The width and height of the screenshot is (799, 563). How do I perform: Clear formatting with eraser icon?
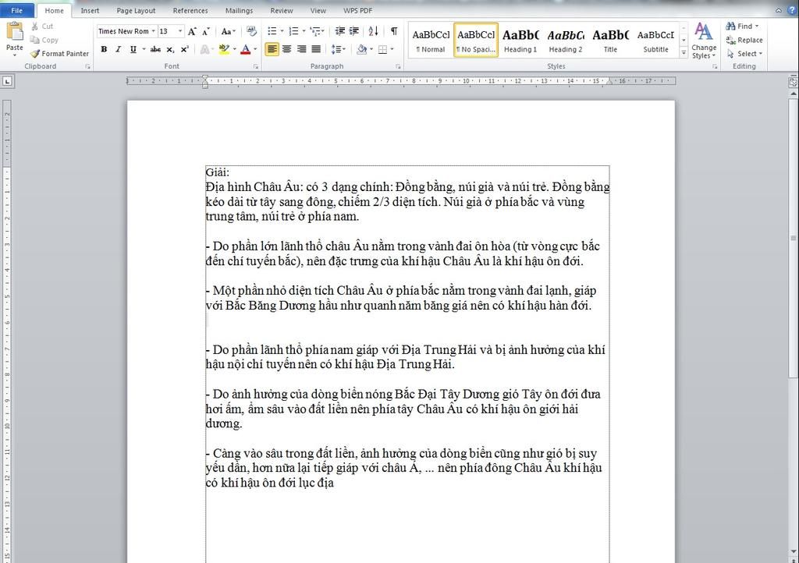click(251, 31)
